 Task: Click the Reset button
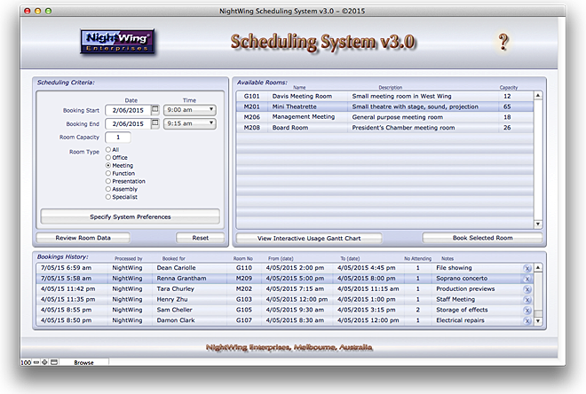tap(201, 238)
